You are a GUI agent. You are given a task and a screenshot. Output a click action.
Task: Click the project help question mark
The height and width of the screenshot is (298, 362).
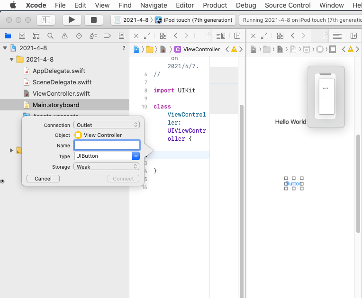pos(124,48)
